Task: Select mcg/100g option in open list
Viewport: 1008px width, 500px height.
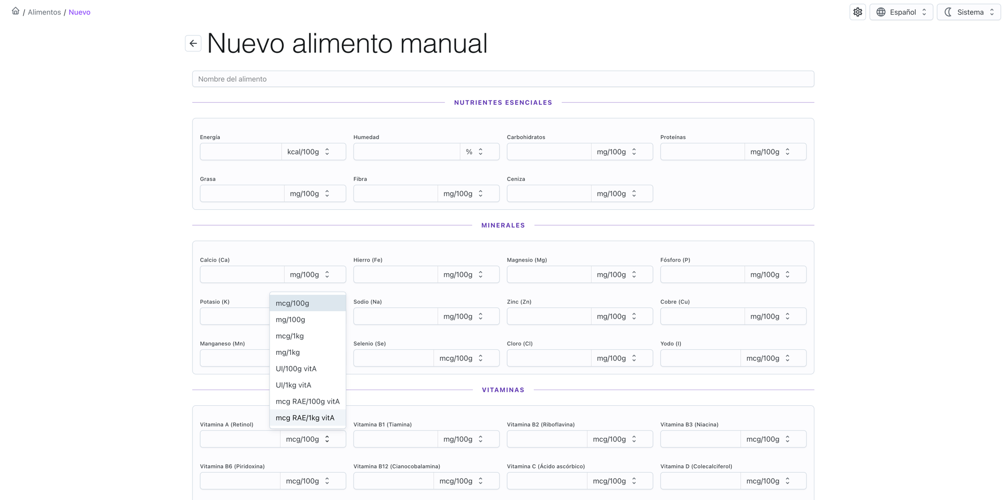Action: coord(307,303)
